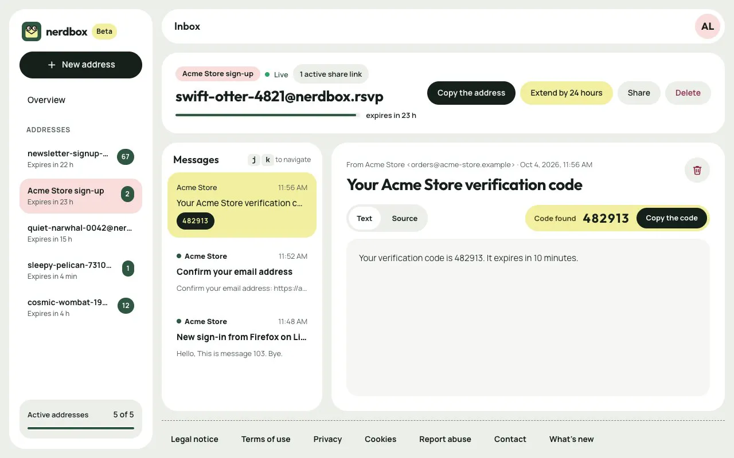Switch to the Source view tab
The height and width of the screenshot is (458, 734).
point(405,218)
